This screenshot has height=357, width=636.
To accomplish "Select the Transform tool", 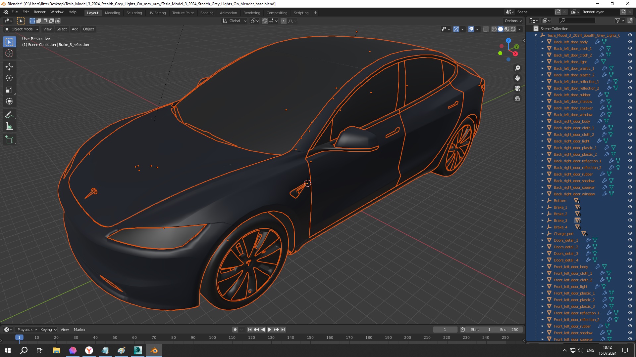I will click(9, 101).
